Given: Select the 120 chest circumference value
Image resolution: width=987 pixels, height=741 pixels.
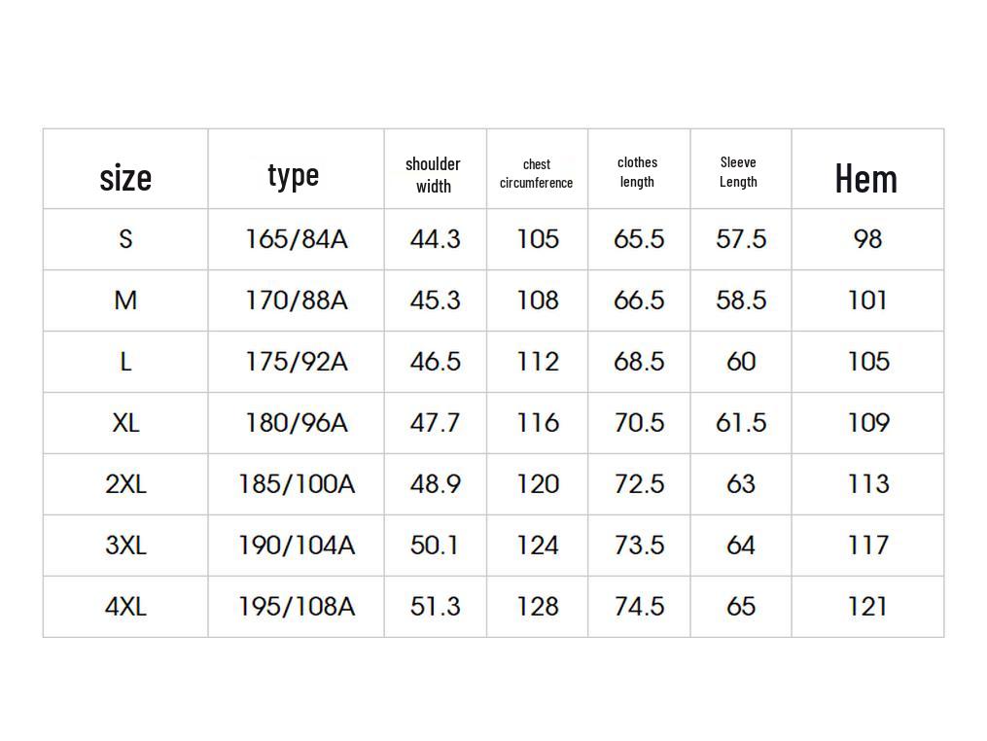Looking at the screenshot, I should click(x=538, y=484).
